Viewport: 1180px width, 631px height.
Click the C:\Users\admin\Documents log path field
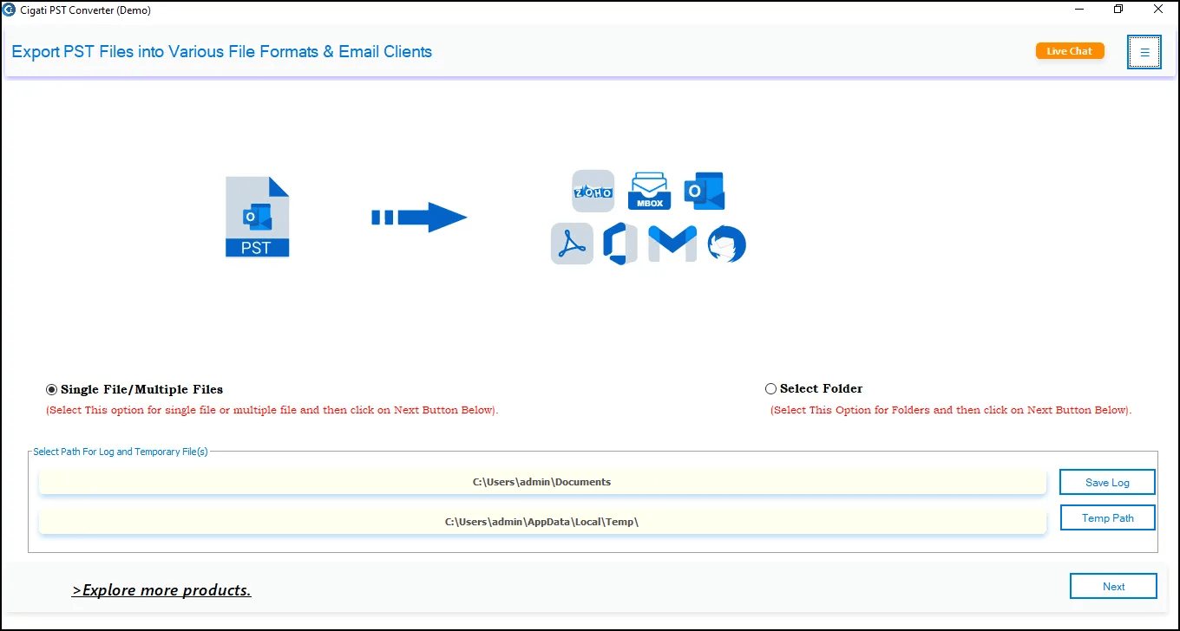[542, 482]
